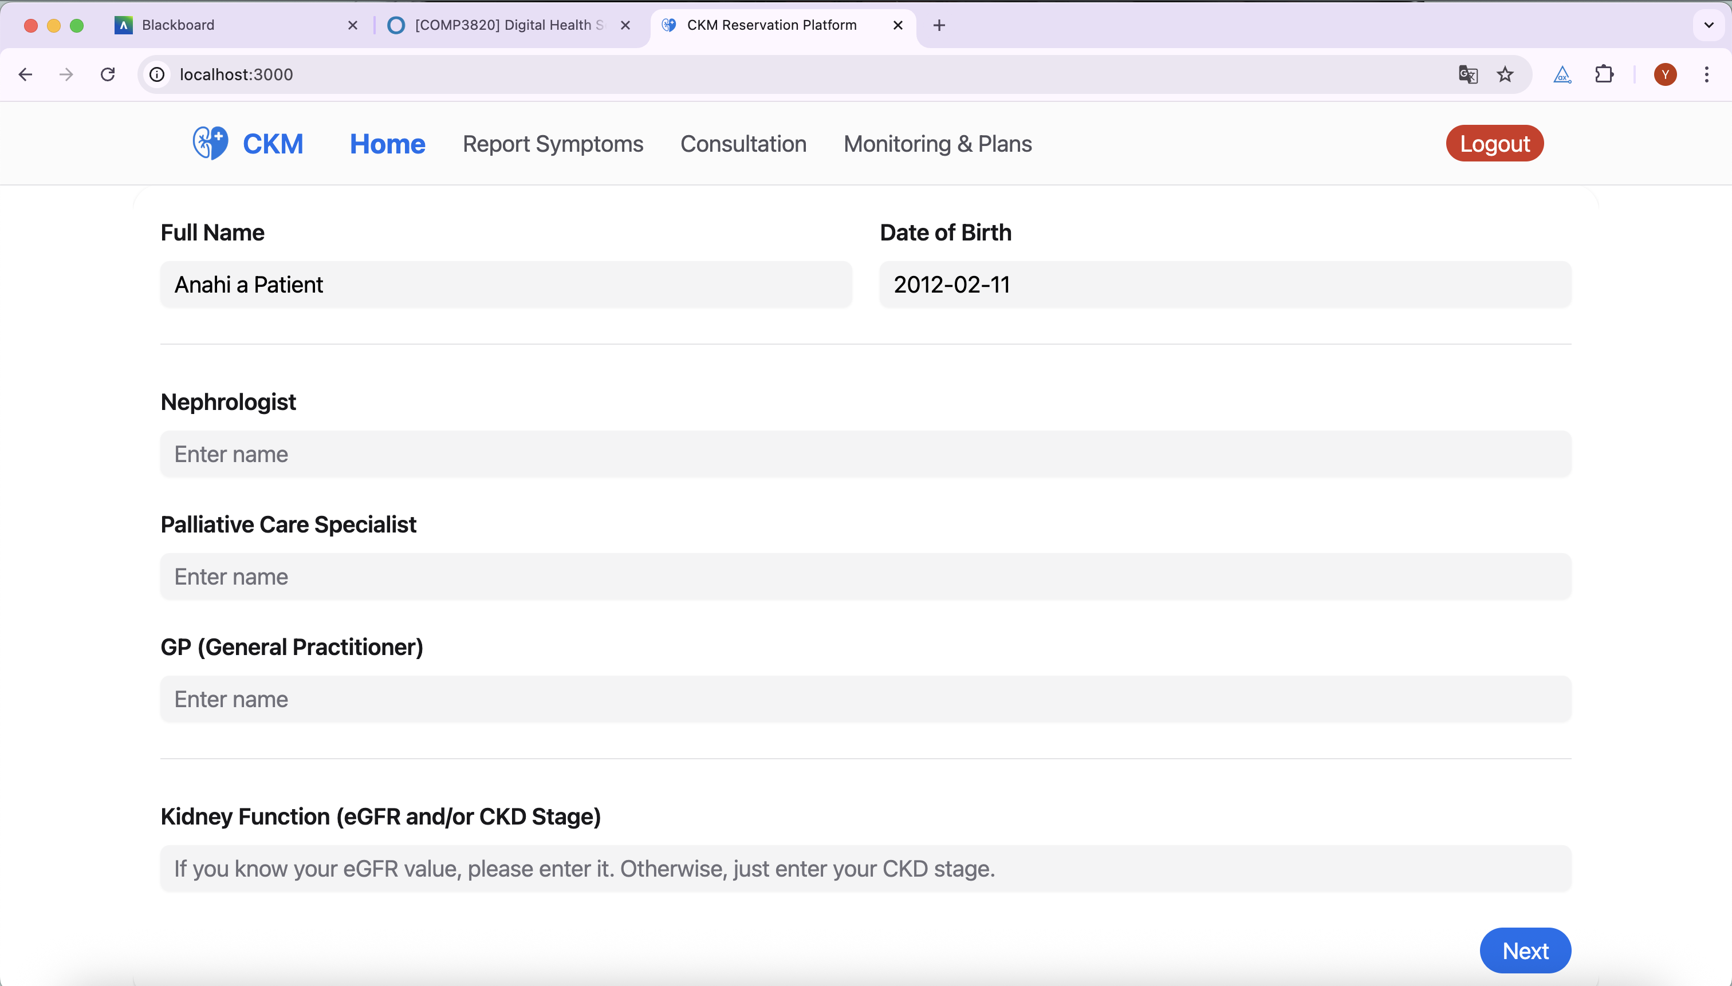Viewport: 1732px width, 986px height.
Task: Reload the current page
Action: point(107,74)
